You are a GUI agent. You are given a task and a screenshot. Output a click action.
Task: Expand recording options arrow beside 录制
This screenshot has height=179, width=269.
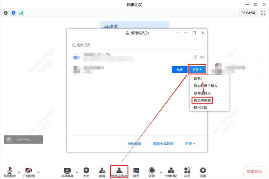coord(161,172)
